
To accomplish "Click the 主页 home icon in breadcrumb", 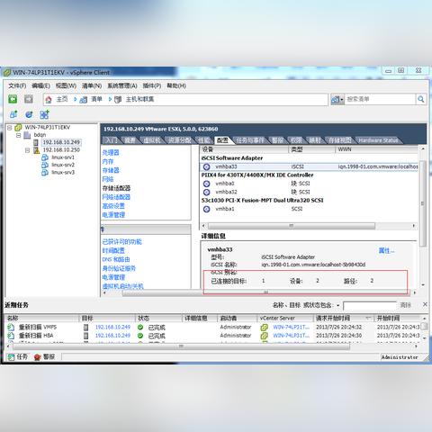I will [x=49, y=99].
